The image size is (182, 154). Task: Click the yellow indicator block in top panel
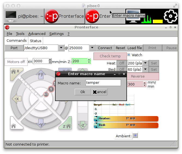pyautogui.click(x=158, y=21)
